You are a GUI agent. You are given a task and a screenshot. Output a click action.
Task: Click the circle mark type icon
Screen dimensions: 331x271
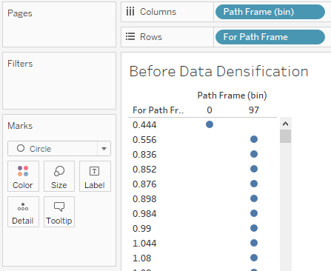tap(21, 148)
